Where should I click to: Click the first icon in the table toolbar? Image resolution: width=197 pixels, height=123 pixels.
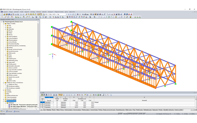tap(42, 95)
